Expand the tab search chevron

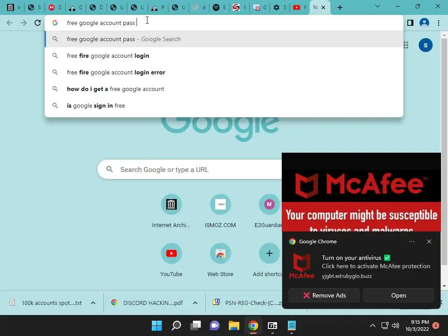click(378, 6)
